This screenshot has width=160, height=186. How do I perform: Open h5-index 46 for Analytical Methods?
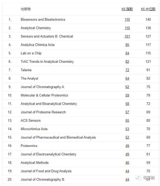(x=127, y=163)
